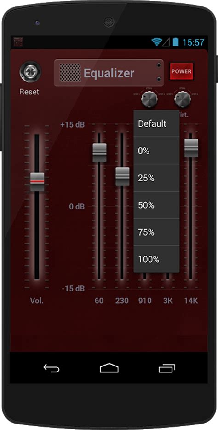Choose 25% in the popup menu
The image size is (218, 430).
click(157, 178)
